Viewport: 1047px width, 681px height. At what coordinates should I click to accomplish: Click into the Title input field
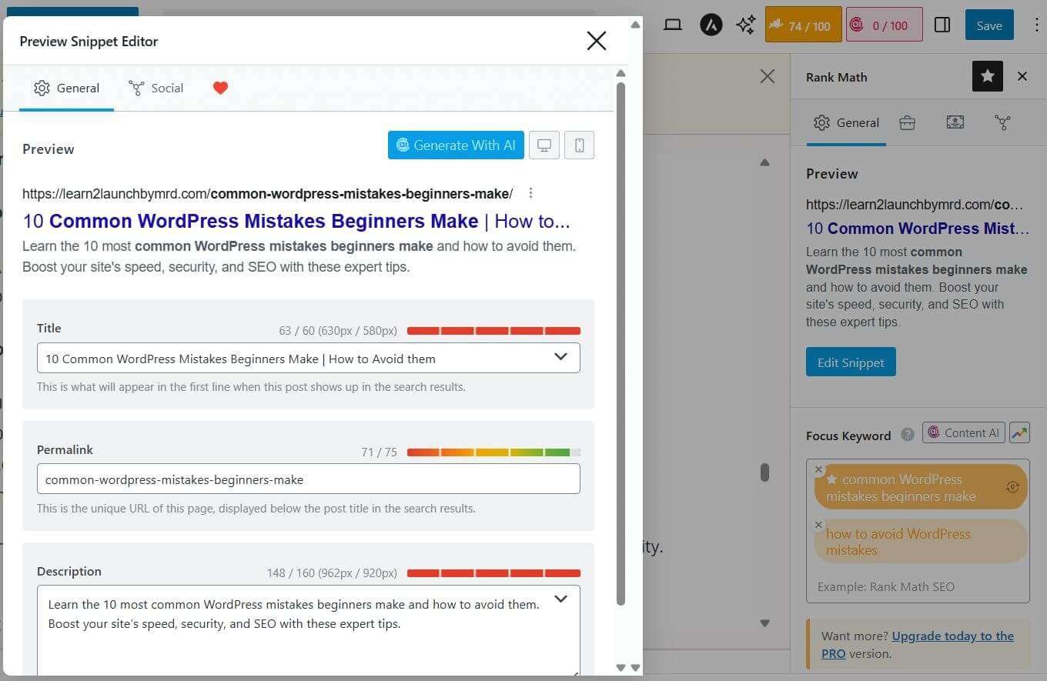(309, 358)
